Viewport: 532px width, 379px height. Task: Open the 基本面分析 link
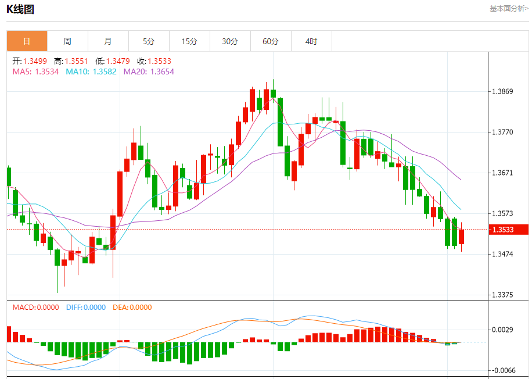coord(509,9)
